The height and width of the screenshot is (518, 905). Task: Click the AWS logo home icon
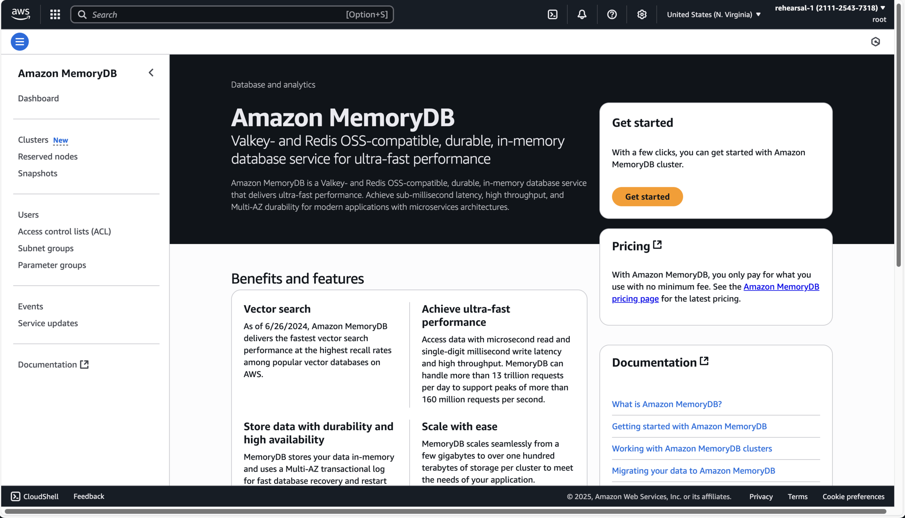click(20, 14)
